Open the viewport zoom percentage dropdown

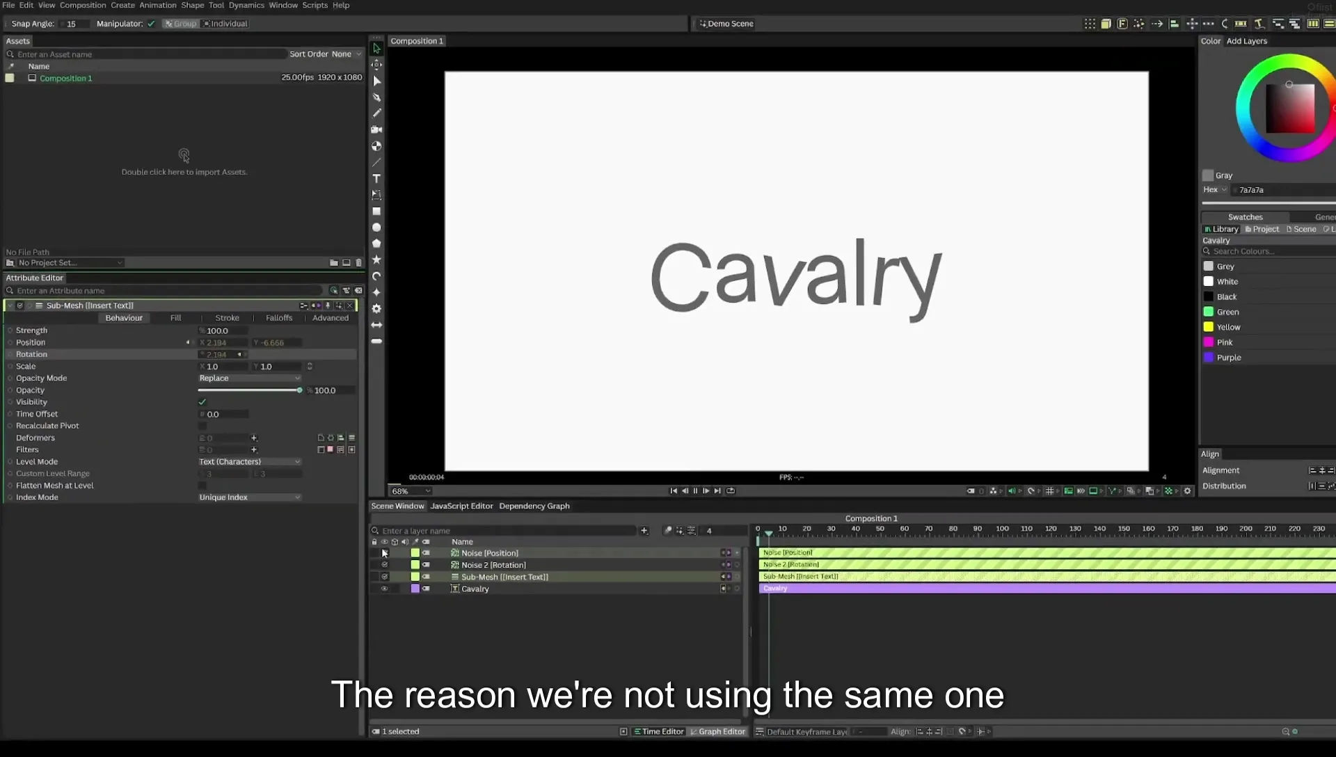[411, 491]
